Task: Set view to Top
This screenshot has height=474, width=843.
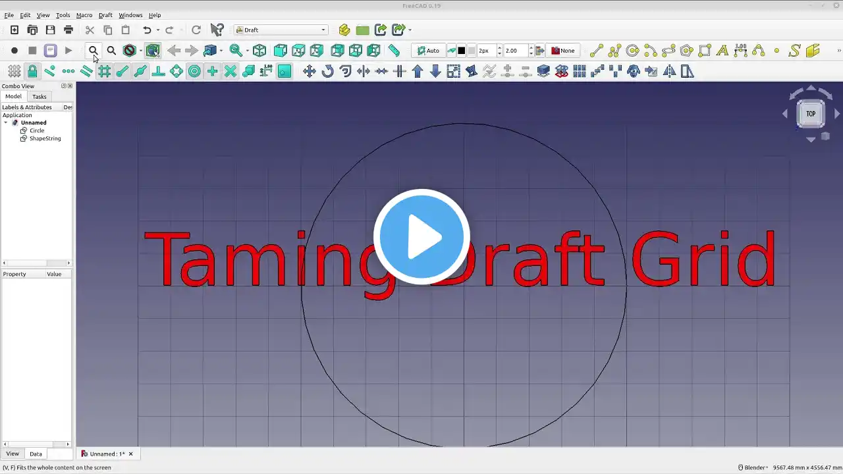Action: point(298,50)
